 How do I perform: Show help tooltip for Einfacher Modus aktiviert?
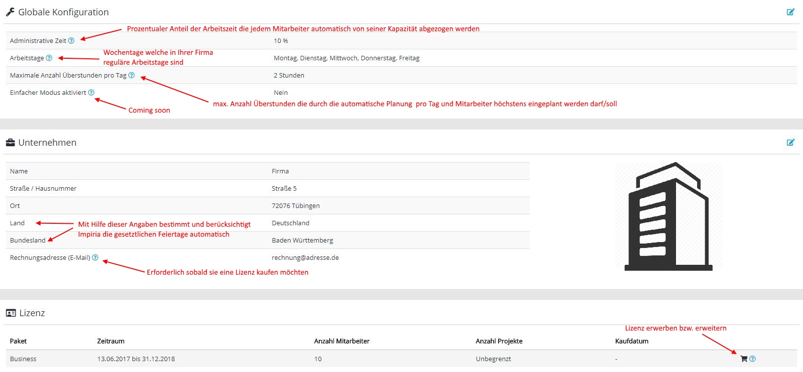click(x=91, y=92)
